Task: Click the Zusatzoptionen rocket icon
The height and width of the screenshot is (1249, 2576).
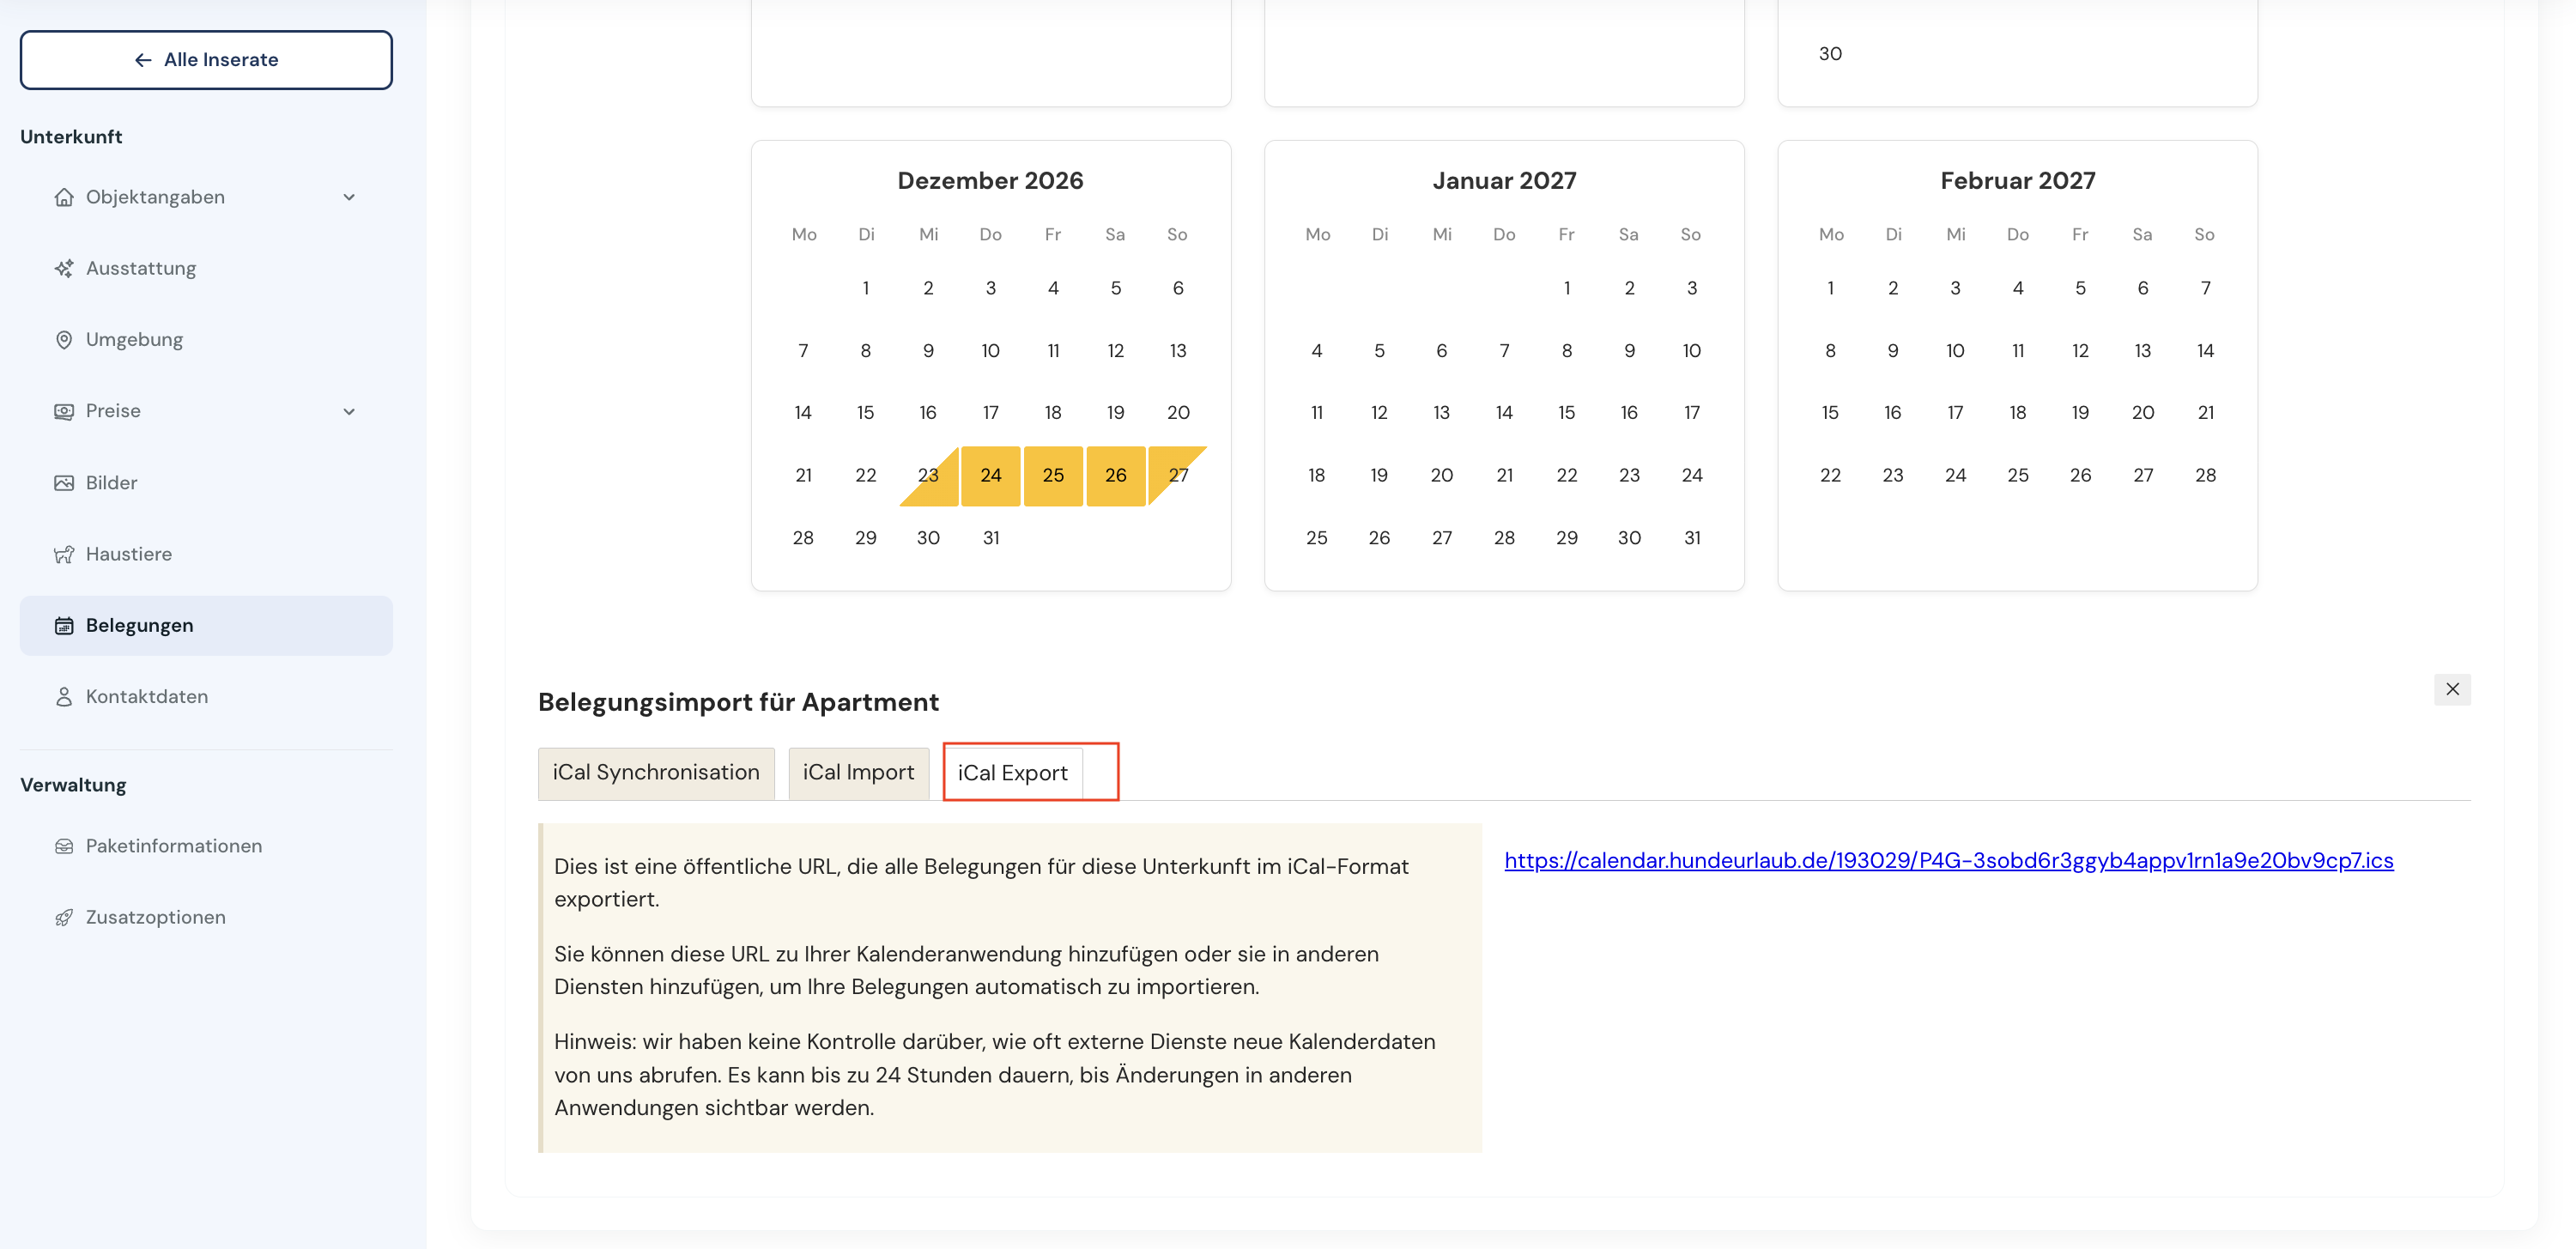Action: tap(64, 918)
